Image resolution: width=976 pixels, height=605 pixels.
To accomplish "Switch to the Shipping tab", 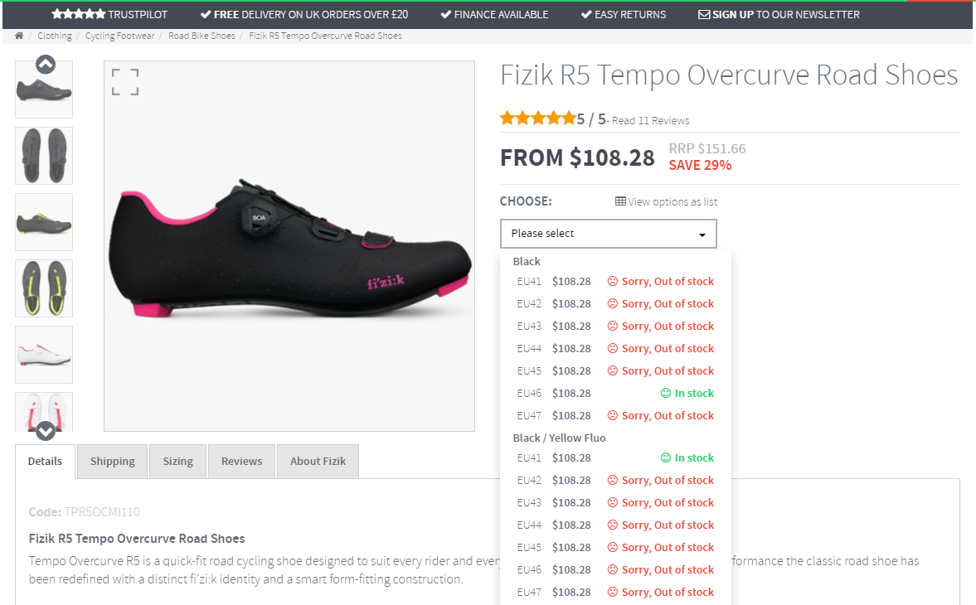I will [112, 462].
